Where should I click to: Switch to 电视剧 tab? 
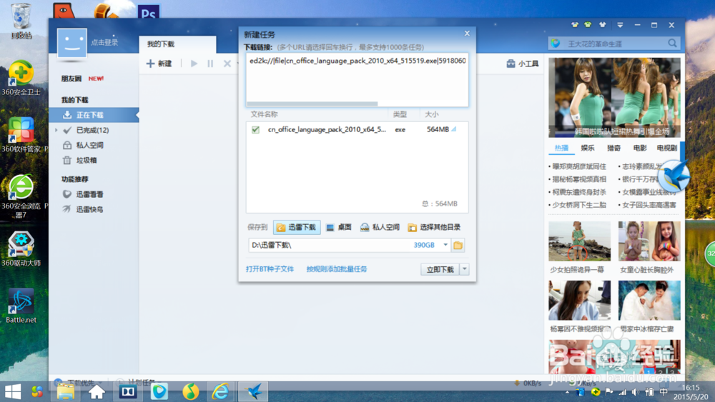(666, 148)
